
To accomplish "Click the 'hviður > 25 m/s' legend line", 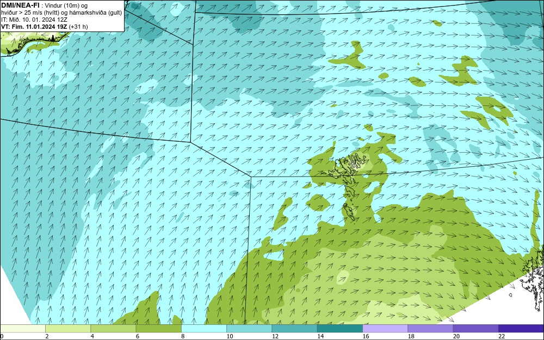I will tap(61, 12).
